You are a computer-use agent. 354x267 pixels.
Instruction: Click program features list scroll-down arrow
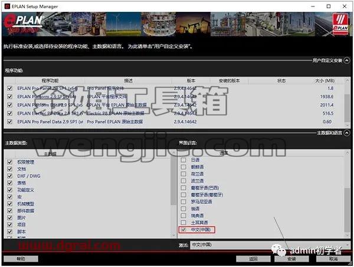pos(348,125)
